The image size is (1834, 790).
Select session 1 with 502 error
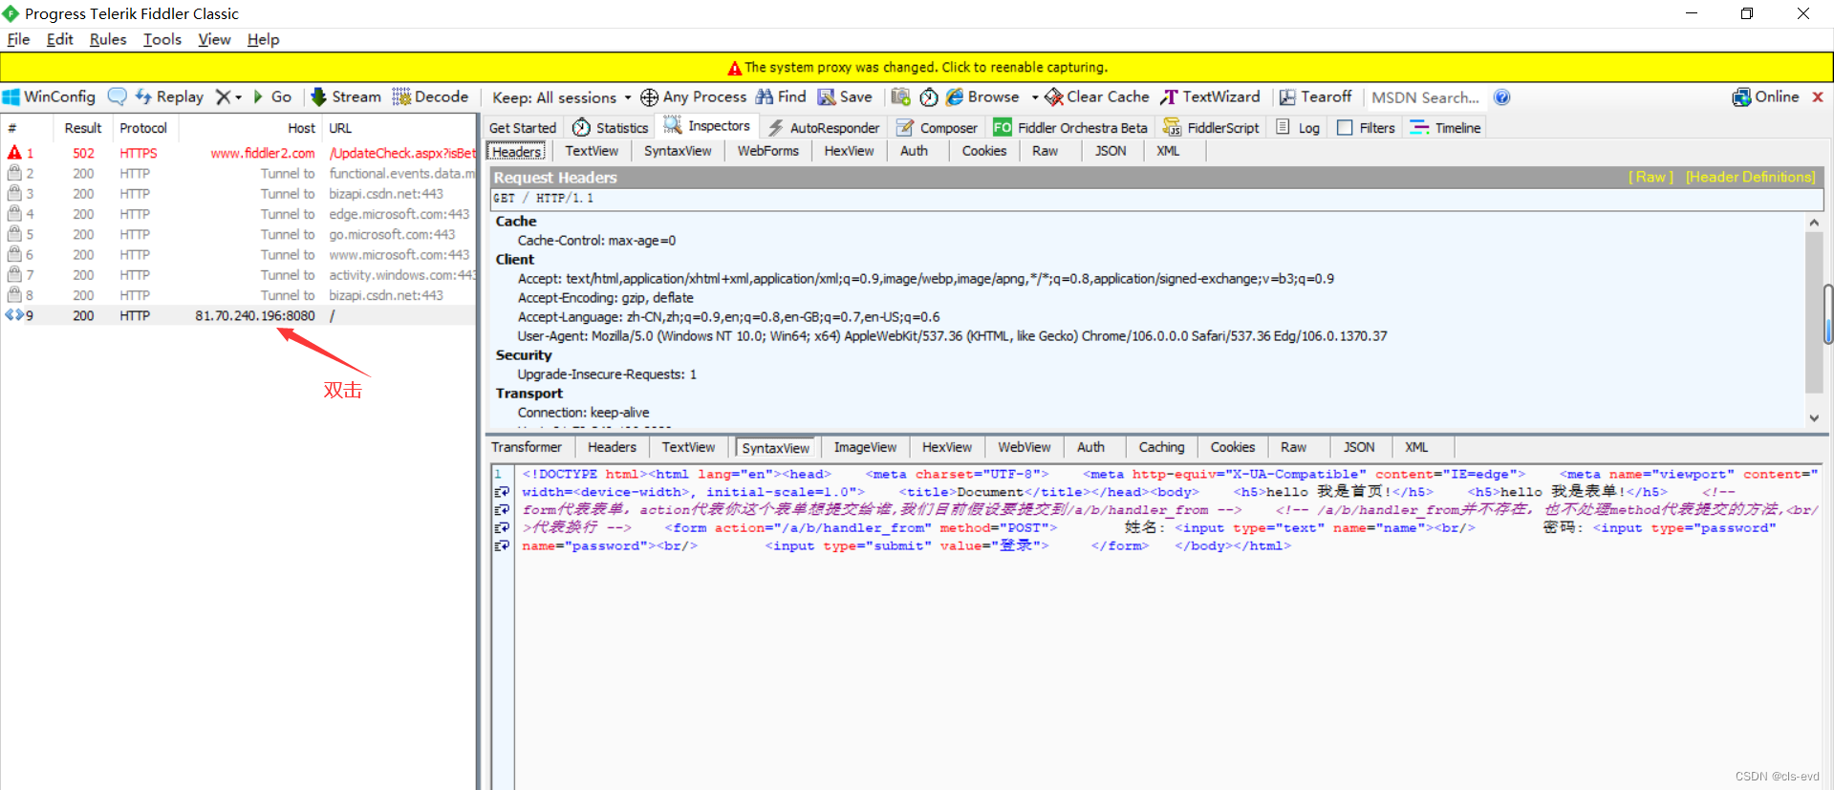point(239,153)
